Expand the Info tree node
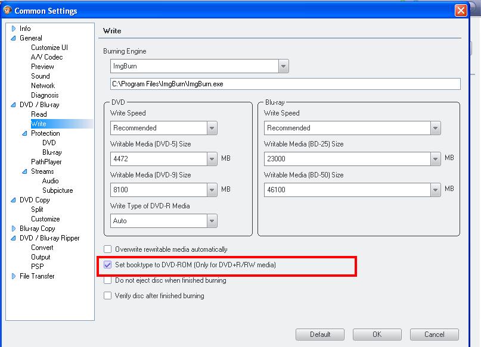This screenshot has width=481, height=347. [x=14, y=29]
